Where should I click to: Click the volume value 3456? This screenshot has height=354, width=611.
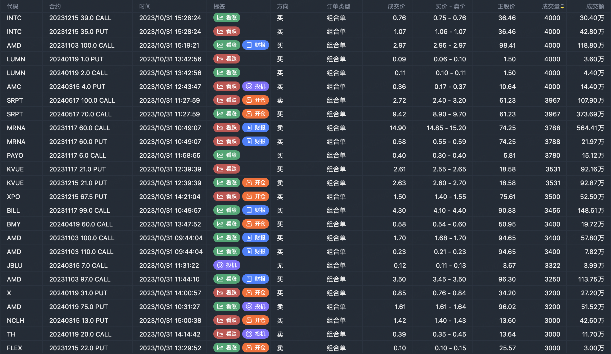(x=552, y=210)
